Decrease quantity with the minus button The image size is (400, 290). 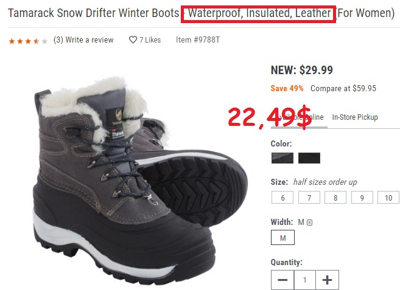(x=282, y=280)
